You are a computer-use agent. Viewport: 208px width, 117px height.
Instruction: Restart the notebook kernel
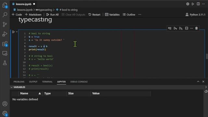pyautogui.click(x=94, y=15)
